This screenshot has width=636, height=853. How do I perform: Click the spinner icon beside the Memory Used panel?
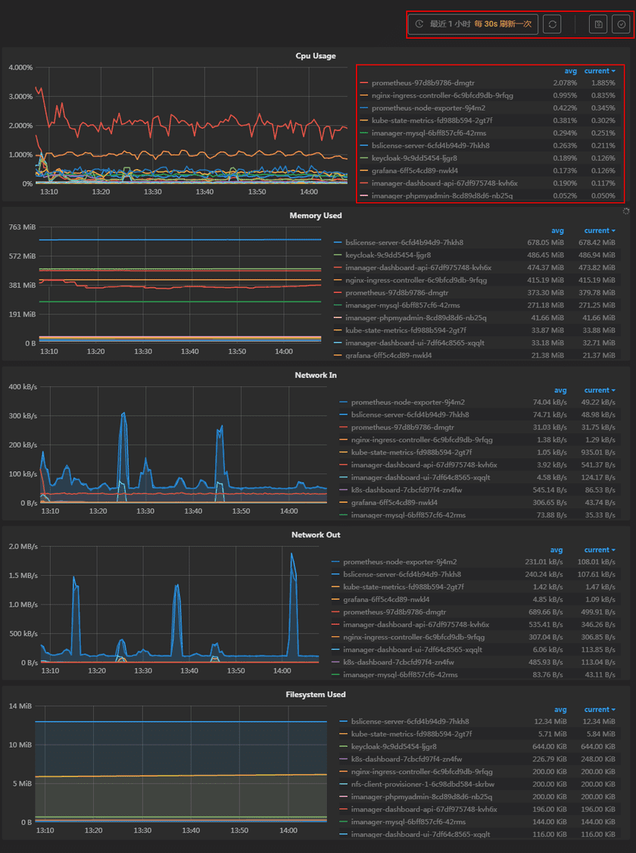click(x=626, y=211)
